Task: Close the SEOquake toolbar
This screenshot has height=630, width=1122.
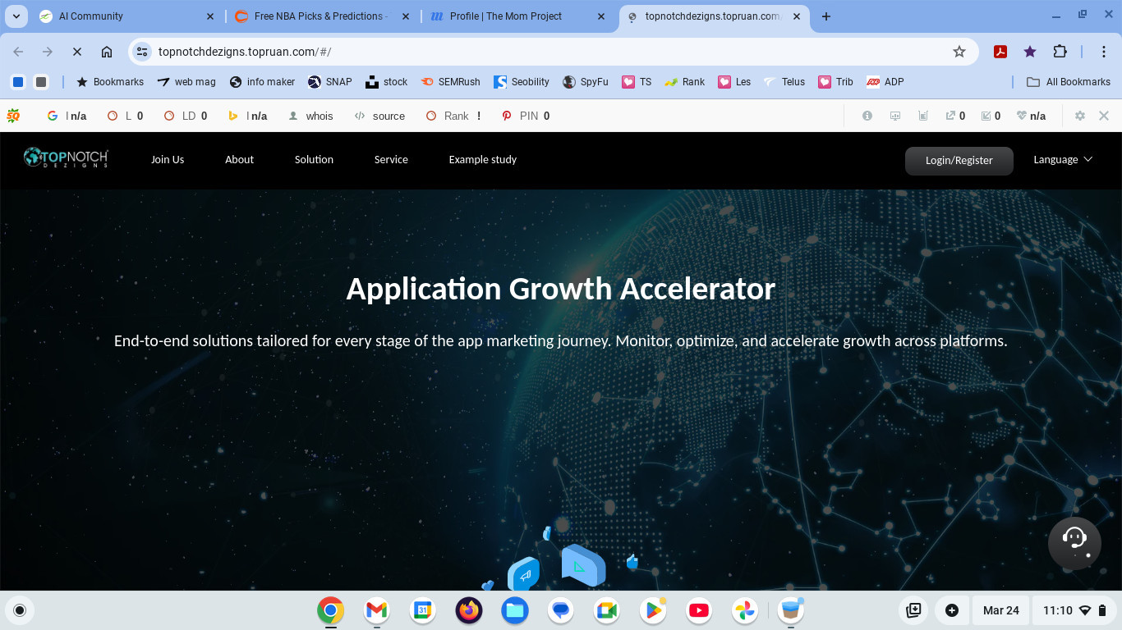Action: point(1104,116)
